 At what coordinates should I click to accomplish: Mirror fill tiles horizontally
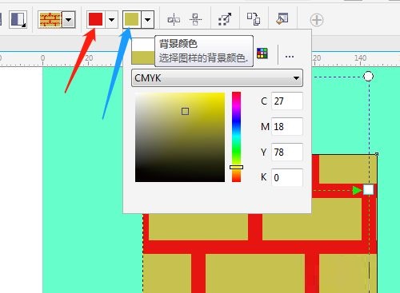tap(174, 20)
